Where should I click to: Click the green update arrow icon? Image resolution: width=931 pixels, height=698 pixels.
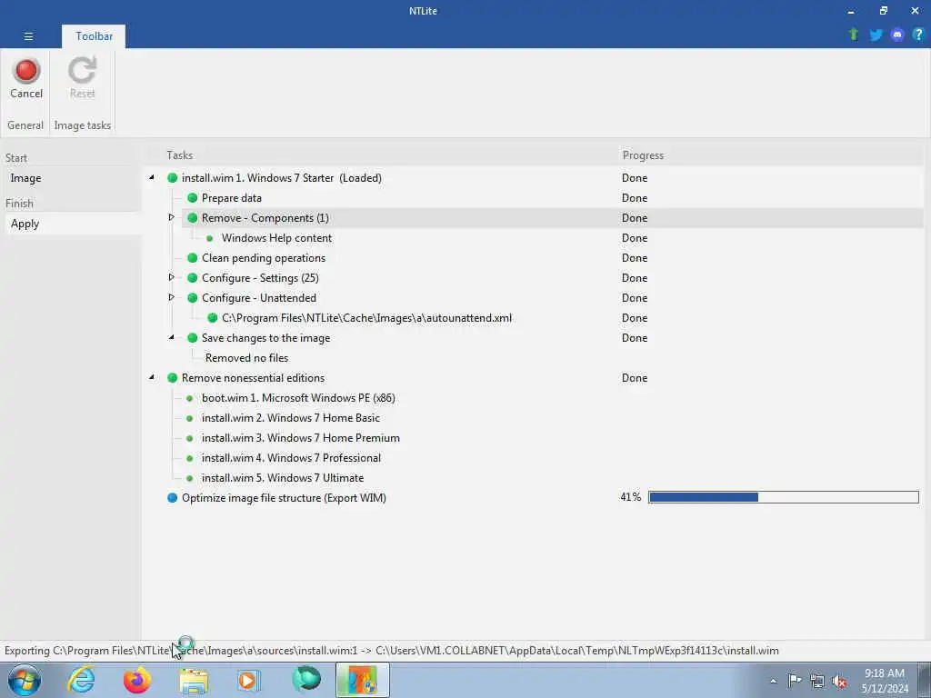(854, 35)
